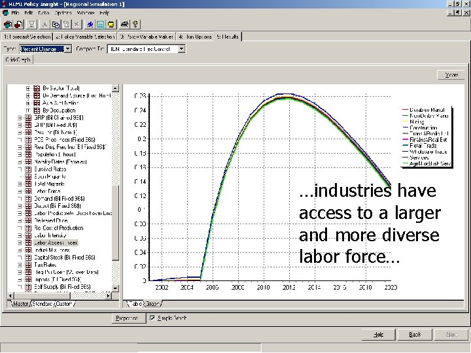Toggle the Simple Graph checkbox
This screenshot has height=353, width=471.
click(152, 318)
